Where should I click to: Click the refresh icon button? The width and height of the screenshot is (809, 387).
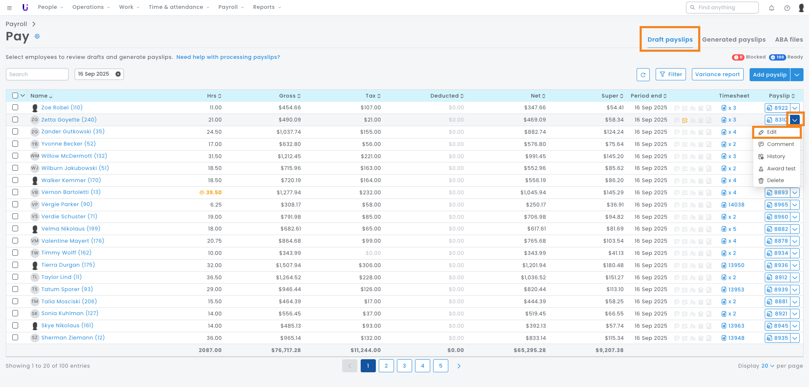click(643, 75)
